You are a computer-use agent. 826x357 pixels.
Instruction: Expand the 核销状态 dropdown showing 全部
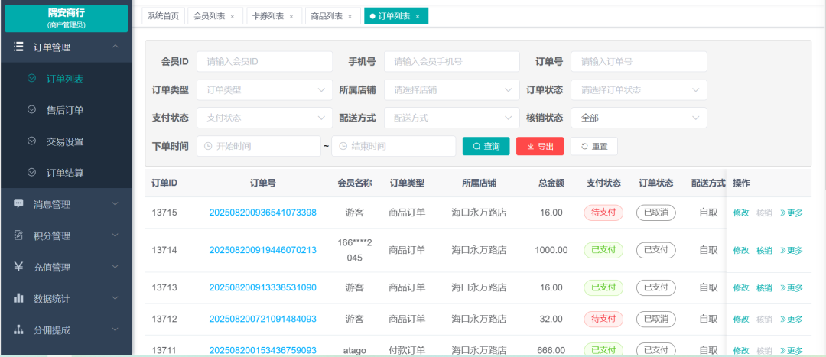click(x=638, y=118)
